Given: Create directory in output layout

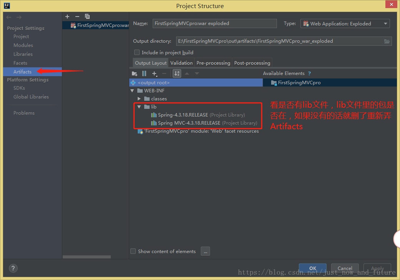Looking at the screenshot, I should [135, 74].
